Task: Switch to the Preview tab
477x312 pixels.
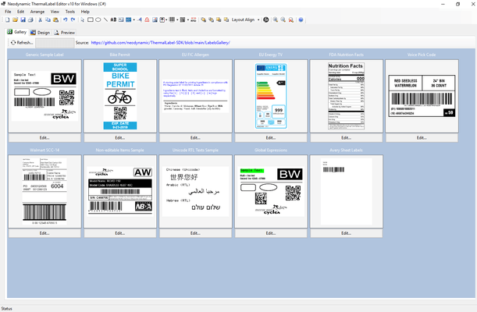Action: [65, 33]
